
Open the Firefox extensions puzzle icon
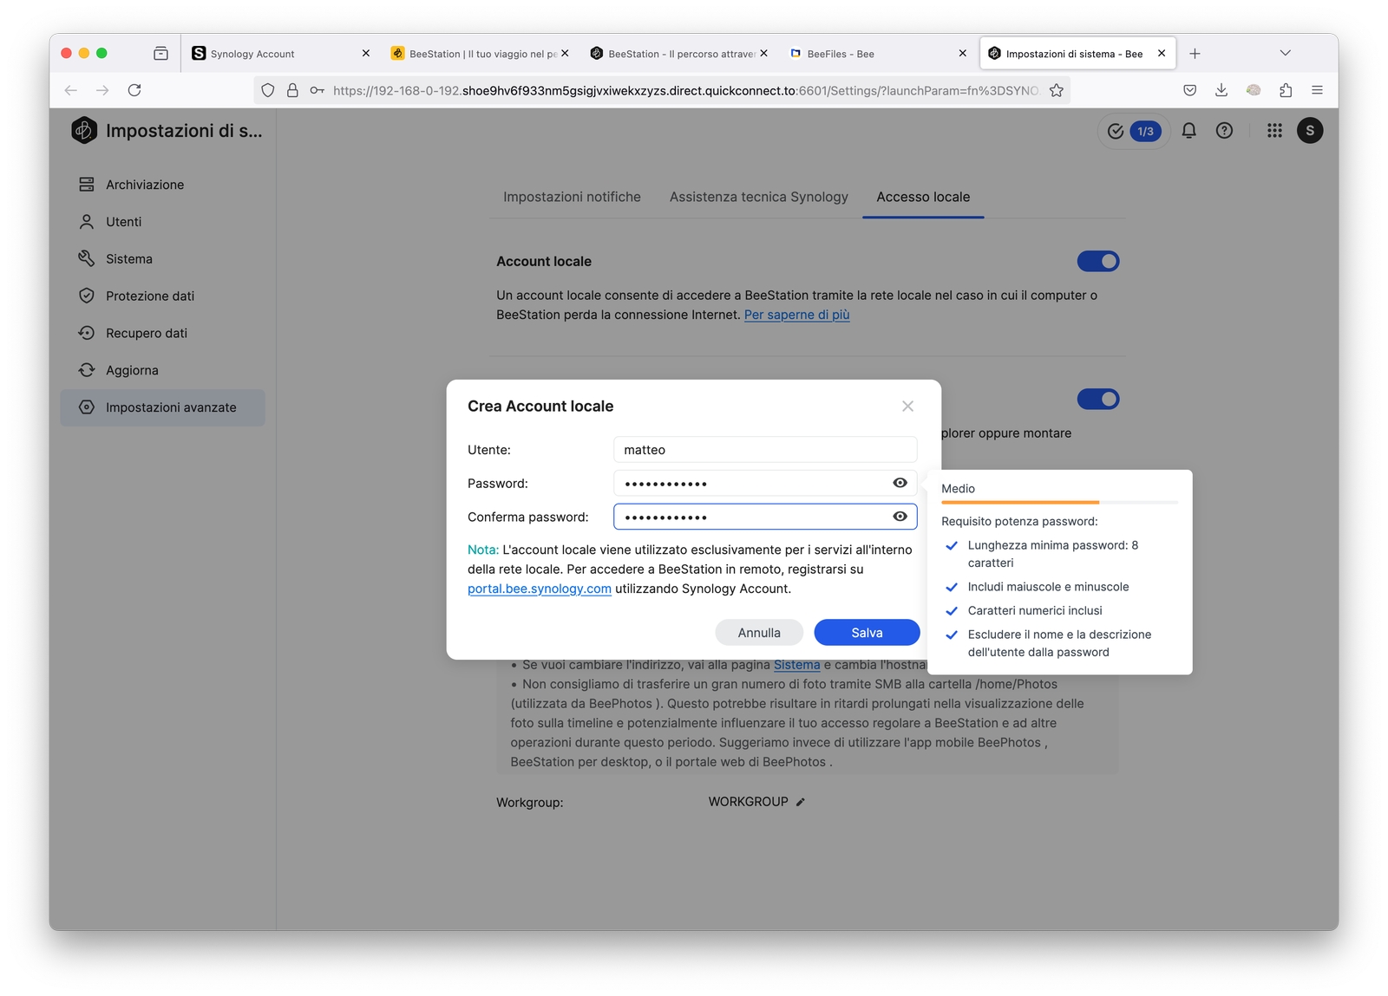[x=1286, y=90]
